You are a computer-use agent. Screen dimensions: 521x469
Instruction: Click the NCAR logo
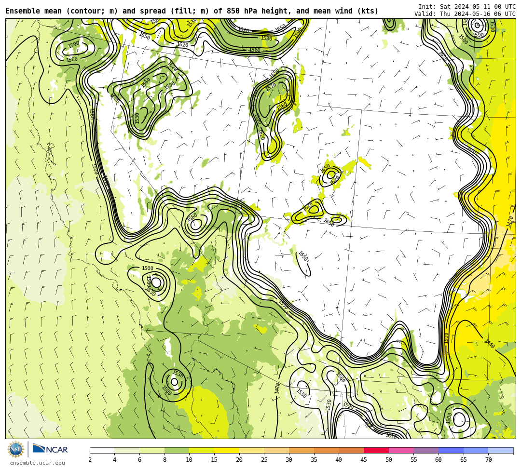(51, 449)
